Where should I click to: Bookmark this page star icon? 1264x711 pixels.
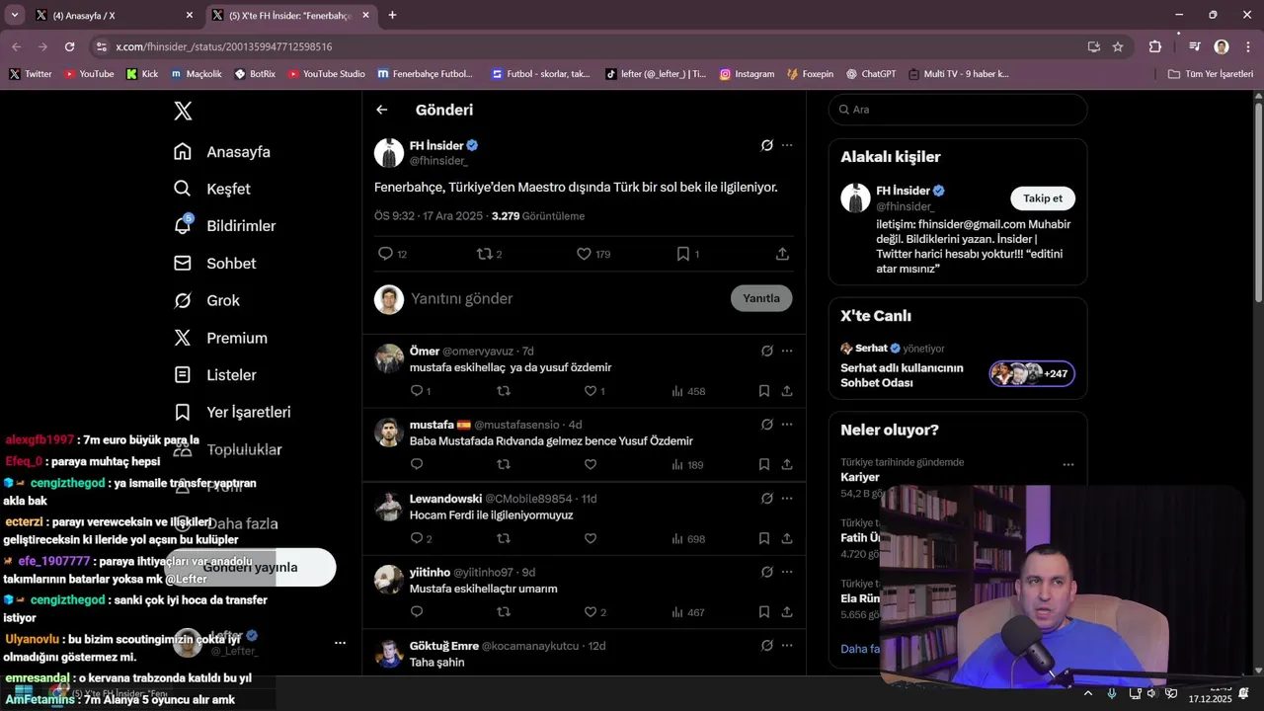pos(1118,46)
